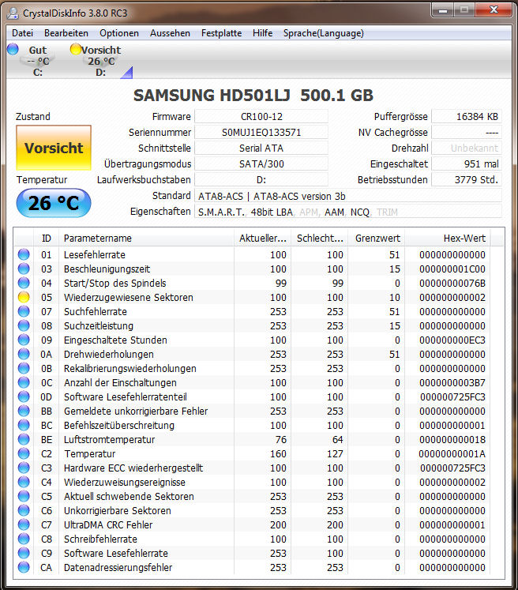Screen dimensions: 518x590
Task: Click the Drehzahl field Unbekannt
Action: (x=467, y=148)
